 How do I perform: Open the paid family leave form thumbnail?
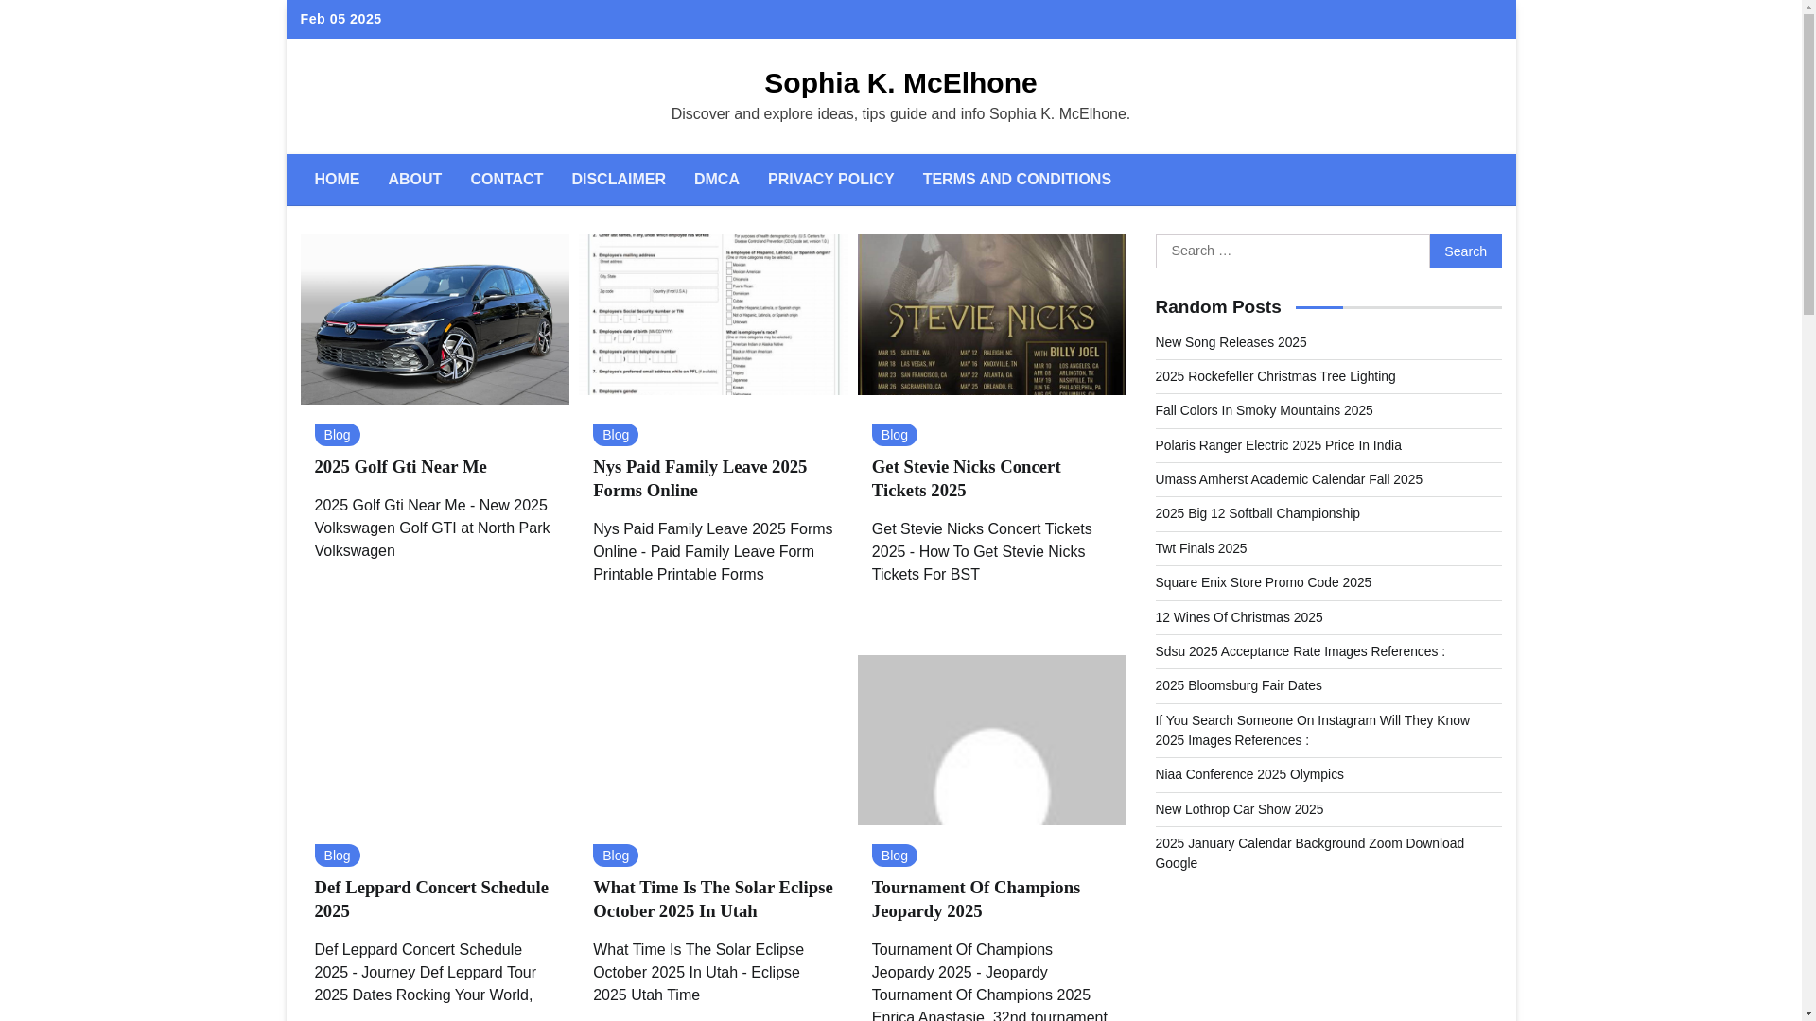[713, 315]
